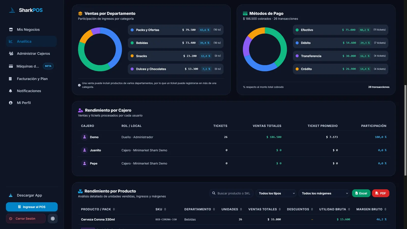
Task: Click the Mi Perfil user-circle icon
Action: tap(11, 103)
